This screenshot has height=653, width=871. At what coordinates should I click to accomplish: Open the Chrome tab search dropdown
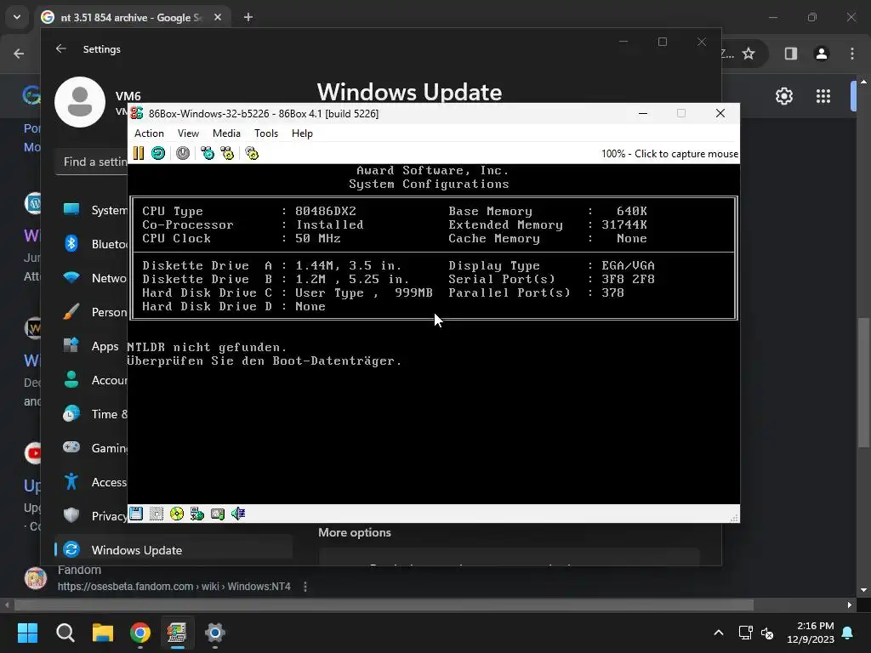pos(17,17)
